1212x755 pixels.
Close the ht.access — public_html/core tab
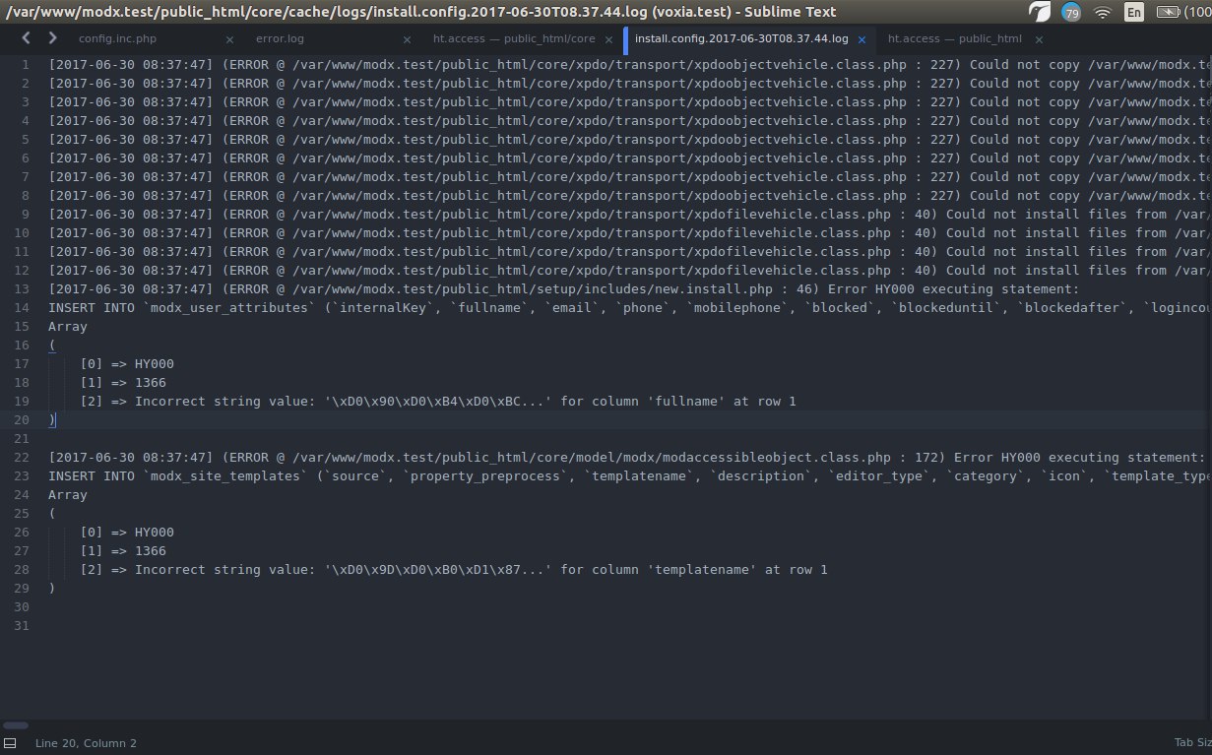[x=609, y=39]
